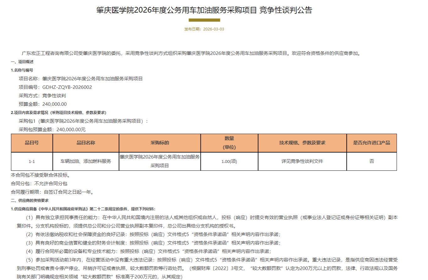Click the 采购标的 column header
Screen dimensions: 428x280
tap(160, 143)
